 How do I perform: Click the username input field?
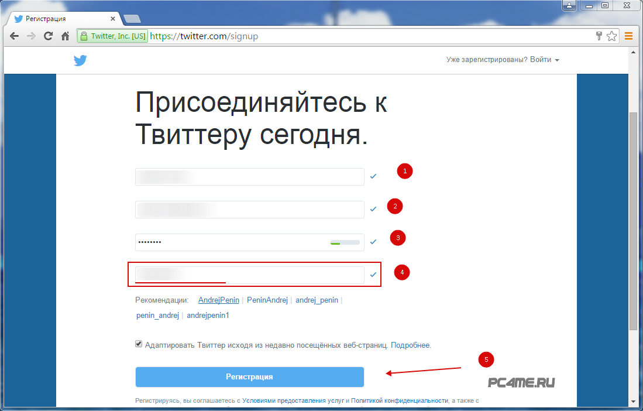pyautogui.click(x=250, y=275)
